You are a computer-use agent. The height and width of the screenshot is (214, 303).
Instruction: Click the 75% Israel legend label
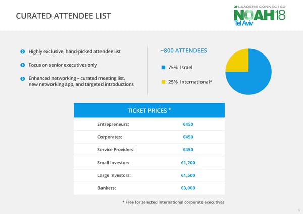click(x=180, y=68)
